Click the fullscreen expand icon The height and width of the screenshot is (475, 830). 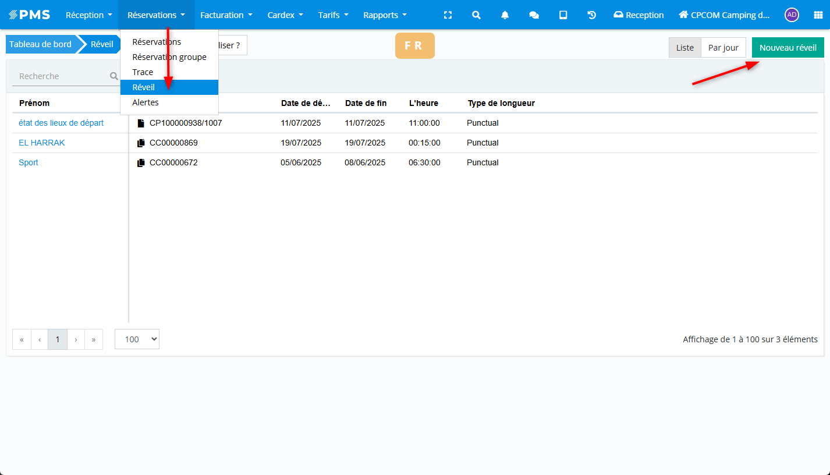click(448, 15)
